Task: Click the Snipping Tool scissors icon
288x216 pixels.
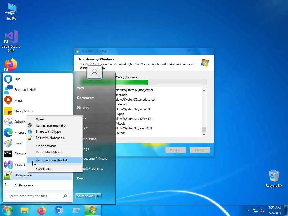Action: [8, 121]
